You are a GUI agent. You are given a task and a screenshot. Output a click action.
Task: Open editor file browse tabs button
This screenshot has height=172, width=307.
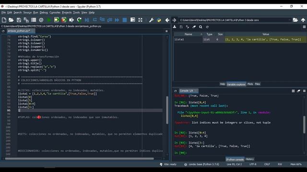click(x=3, y=31)
